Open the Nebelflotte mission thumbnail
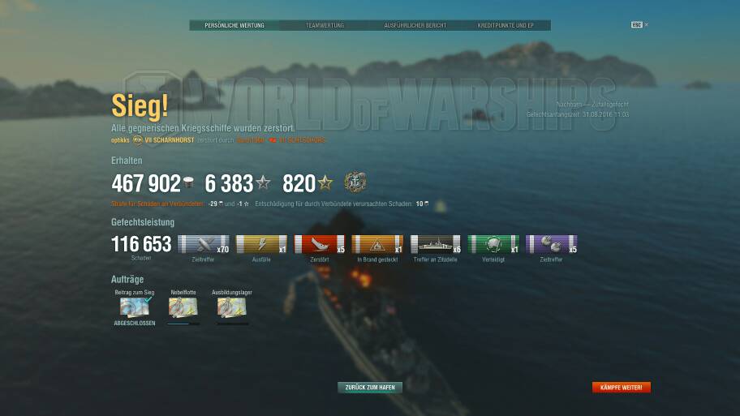This screenshot has width=740, height=416. [183, 307]
